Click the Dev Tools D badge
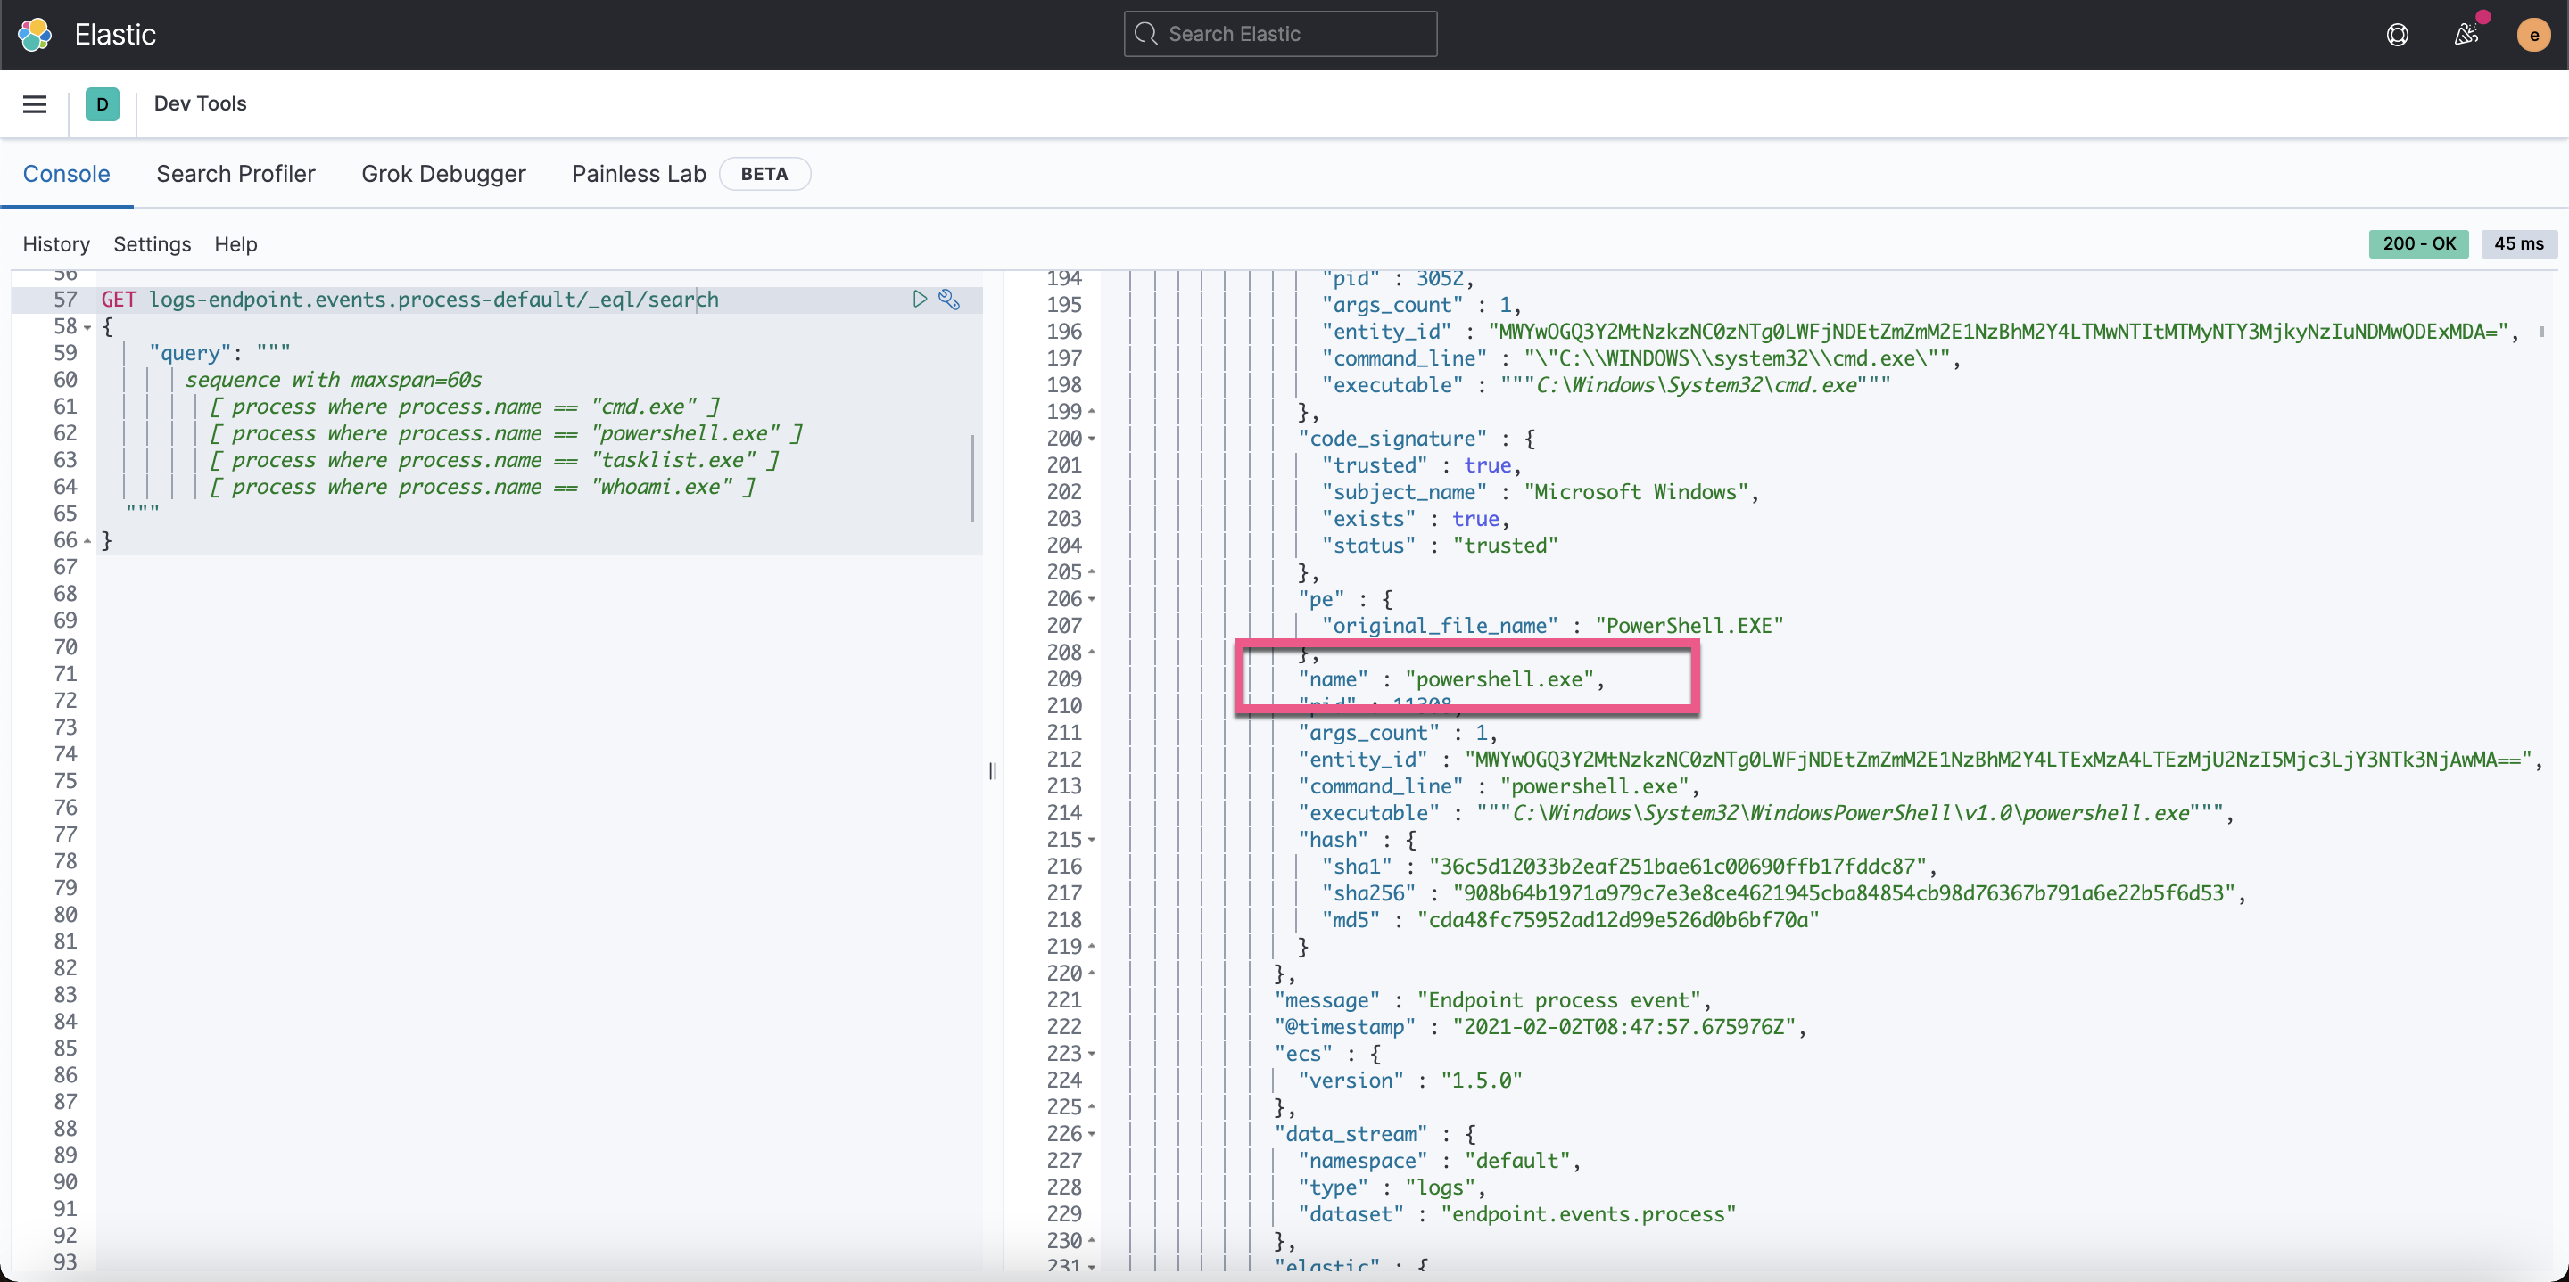Screen dimensions: 2569x1282 coord(102,103)
